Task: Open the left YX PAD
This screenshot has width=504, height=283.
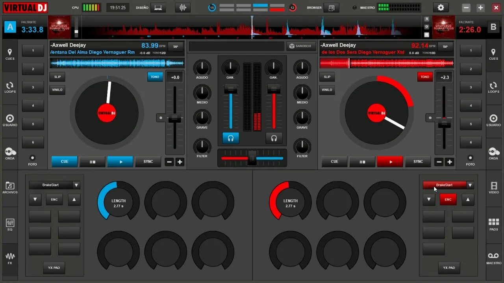Action: [x=54, y=268]
